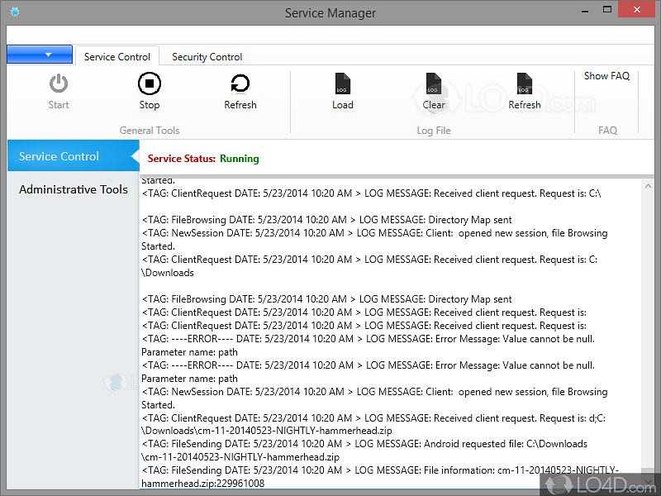This screenshot has height=496, width=661.
Task: Click the log scrollbar up arrow
Action: (647, 184)
